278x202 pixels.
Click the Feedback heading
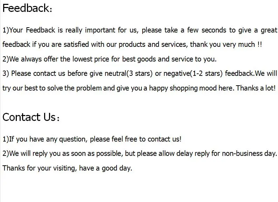[27, 8]
